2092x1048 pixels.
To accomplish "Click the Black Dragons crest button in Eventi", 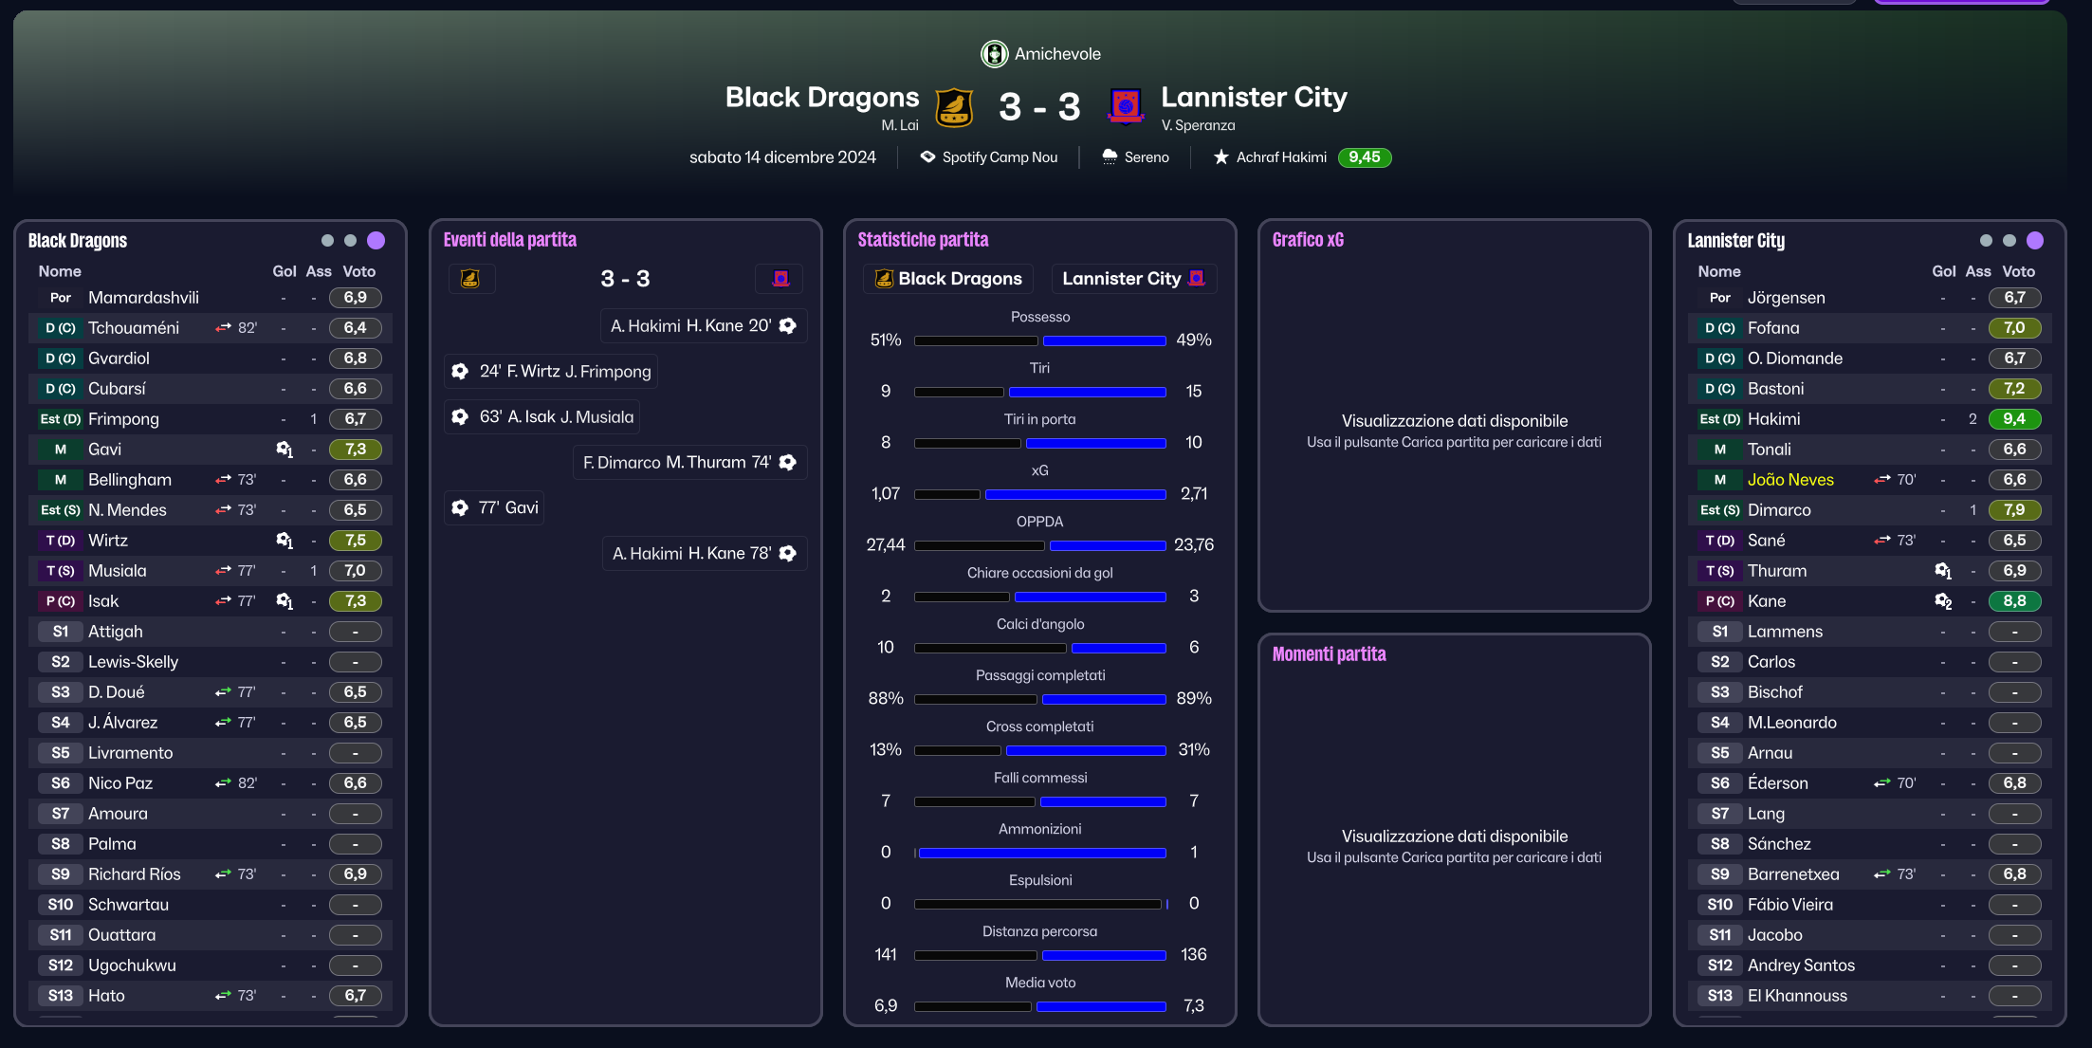I will [470, 279].
